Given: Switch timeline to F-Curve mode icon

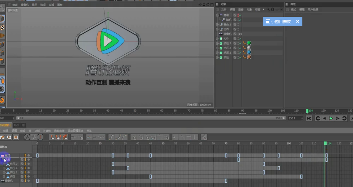Looking at the screenshot, I should tap(9, 137).
